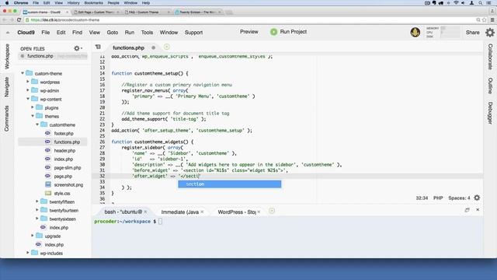
Task: Open the Window menu in Cloud9
Action: tap(169, 33)
